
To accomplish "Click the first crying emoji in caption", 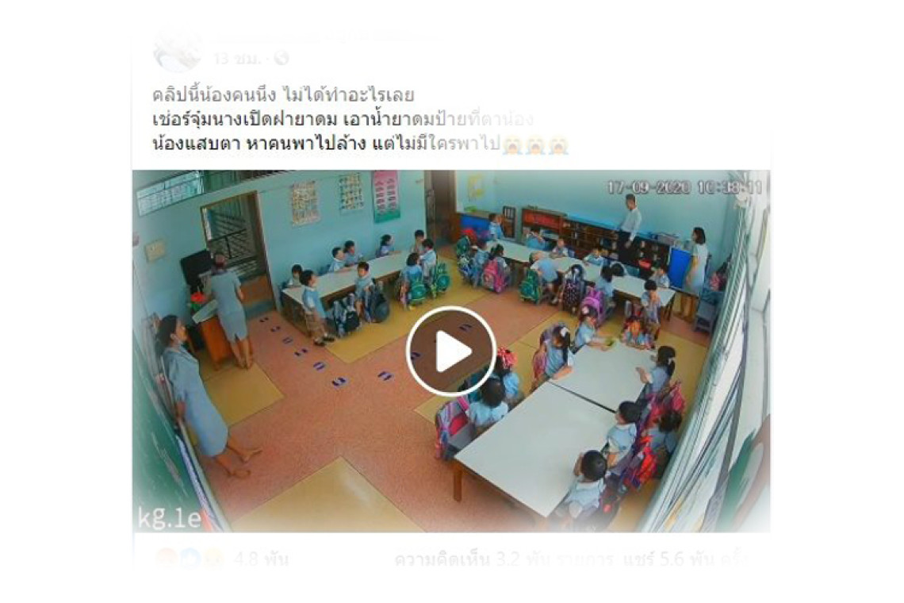I will 512,145.
